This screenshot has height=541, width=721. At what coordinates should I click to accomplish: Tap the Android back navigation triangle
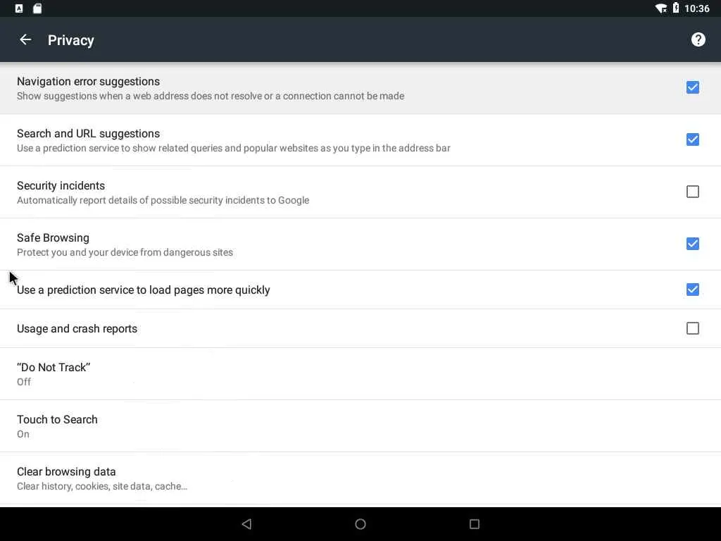click(x=246, y=524)
